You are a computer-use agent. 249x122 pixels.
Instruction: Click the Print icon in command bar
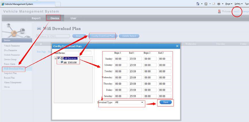(x=219, y=4)
